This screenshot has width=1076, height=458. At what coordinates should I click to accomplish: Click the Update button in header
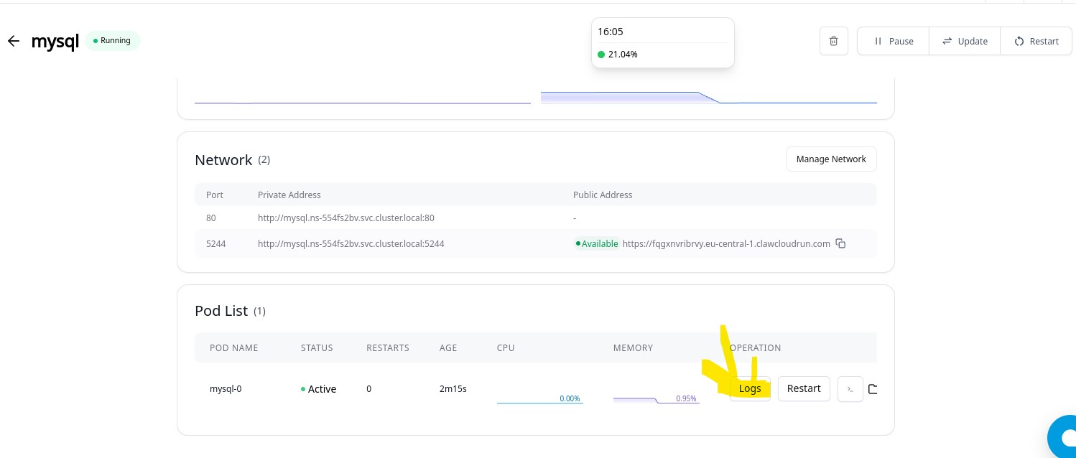point(965,42)
